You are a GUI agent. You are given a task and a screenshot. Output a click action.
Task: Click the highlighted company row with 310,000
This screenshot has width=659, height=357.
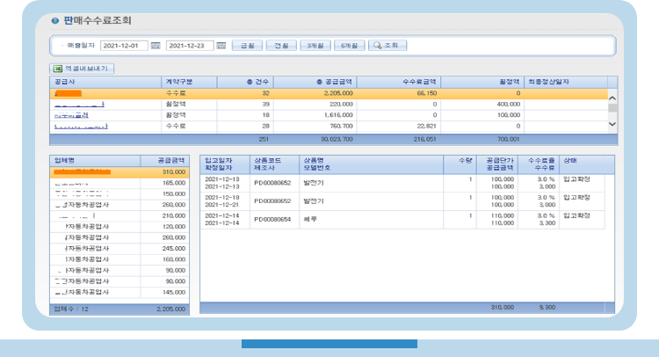tap(119, 172)
